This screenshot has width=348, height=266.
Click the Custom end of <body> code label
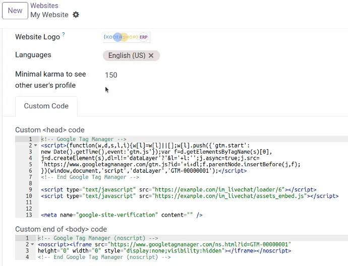pyautogui.click(x=61, y=229)
